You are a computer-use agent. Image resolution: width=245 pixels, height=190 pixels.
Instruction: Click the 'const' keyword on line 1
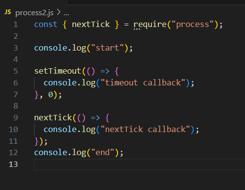pos(46,25)
